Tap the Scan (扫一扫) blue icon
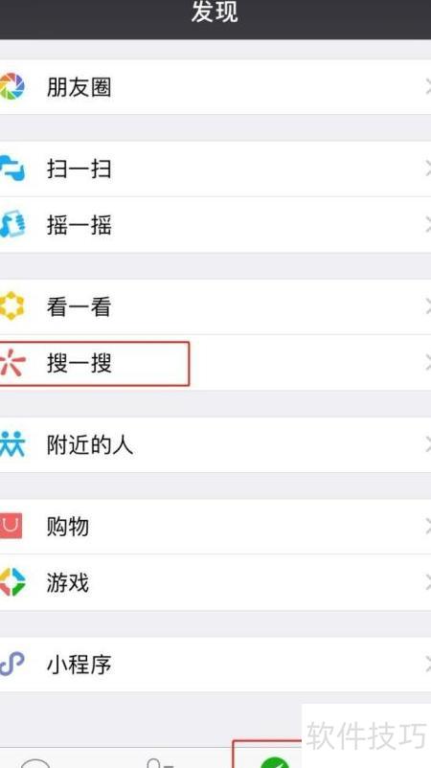 coord(11,169)
